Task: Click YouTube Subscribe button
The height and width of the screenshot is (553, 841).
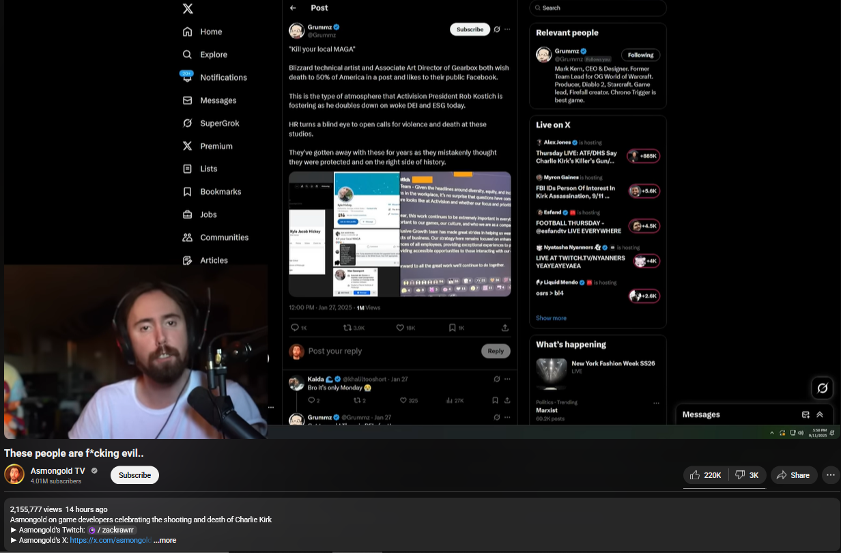Action: click(134, 475)
